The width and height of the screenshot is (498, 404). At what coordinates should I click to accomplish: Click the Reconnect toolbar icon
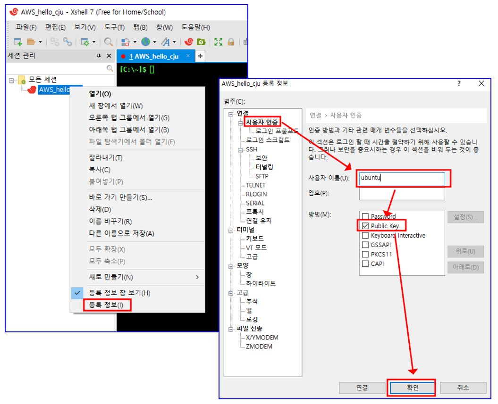68,41
